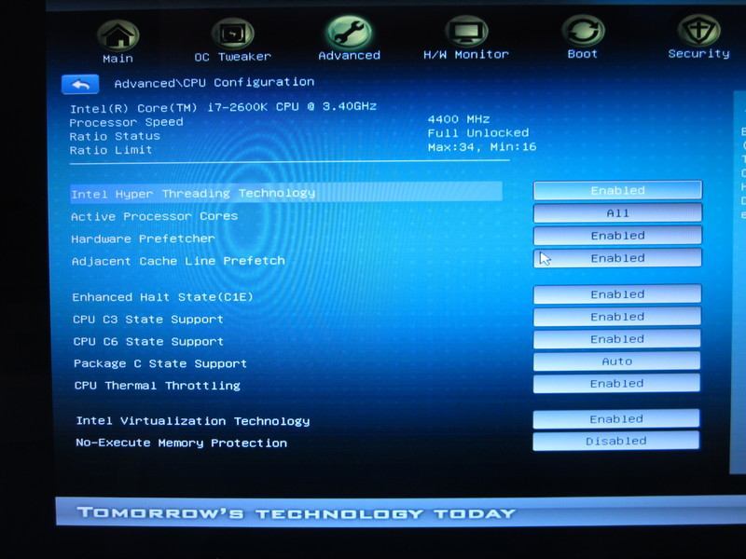Select the Enhanced Halt State(C1E) label
The image size is (746, 559).
(162, 297)
